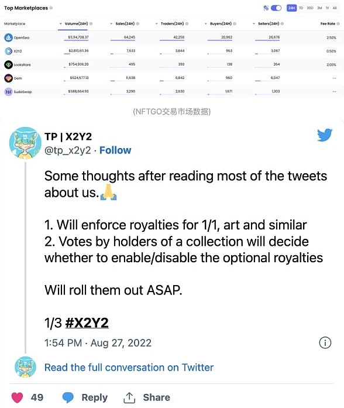This screenshot has width=344, height=408.
Task: Select the 30D time range tab
Action: tap(310, 8)
